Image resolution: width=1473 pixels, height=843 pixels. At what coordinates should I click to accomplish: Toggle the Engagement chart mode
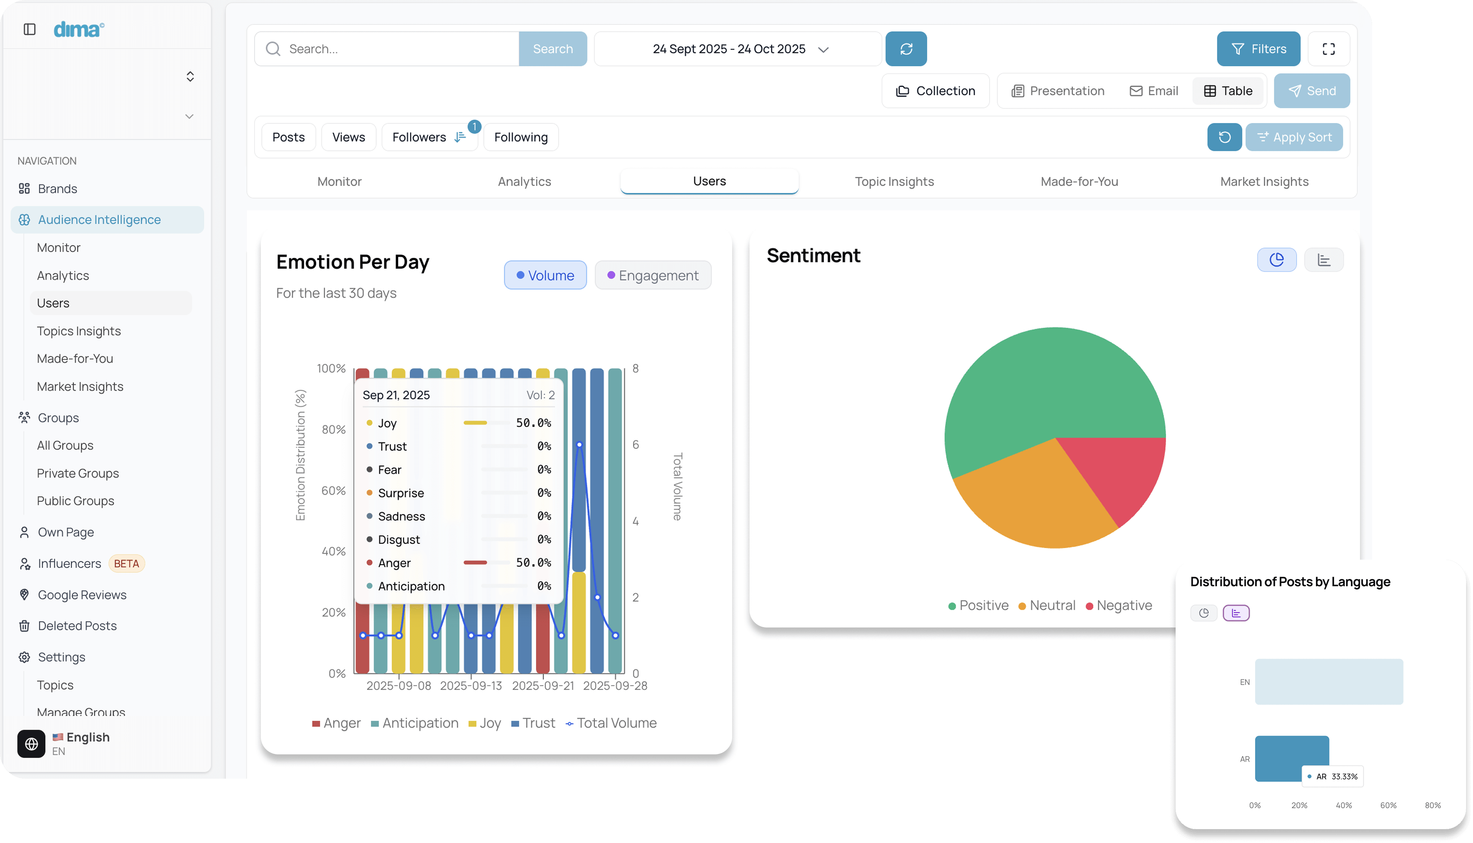[652, 275]
